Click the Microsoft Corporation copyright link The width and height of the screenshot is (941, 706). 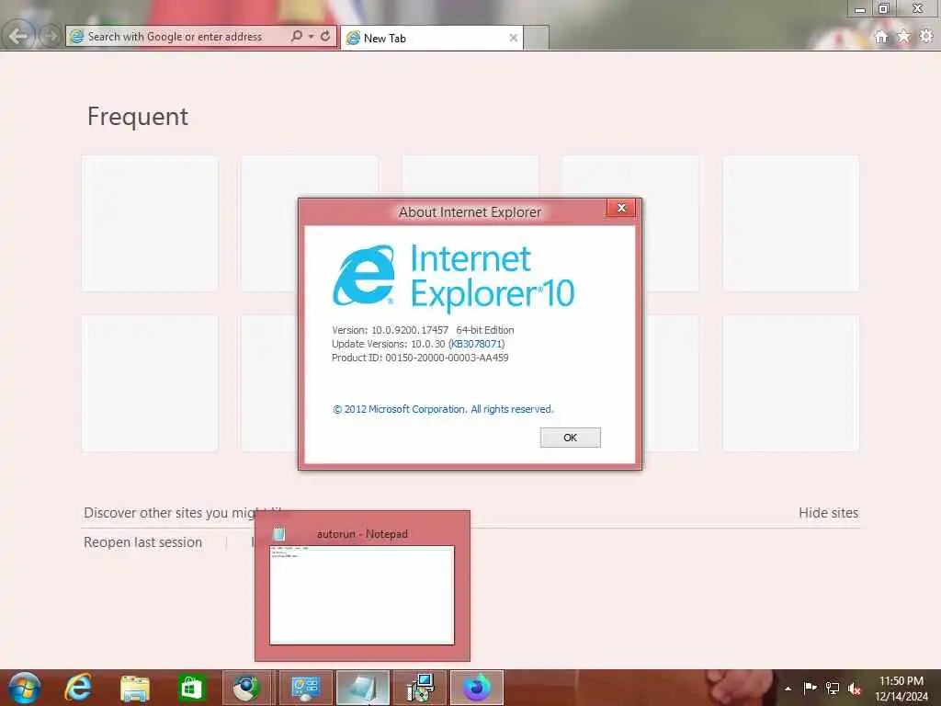[443, 409]
